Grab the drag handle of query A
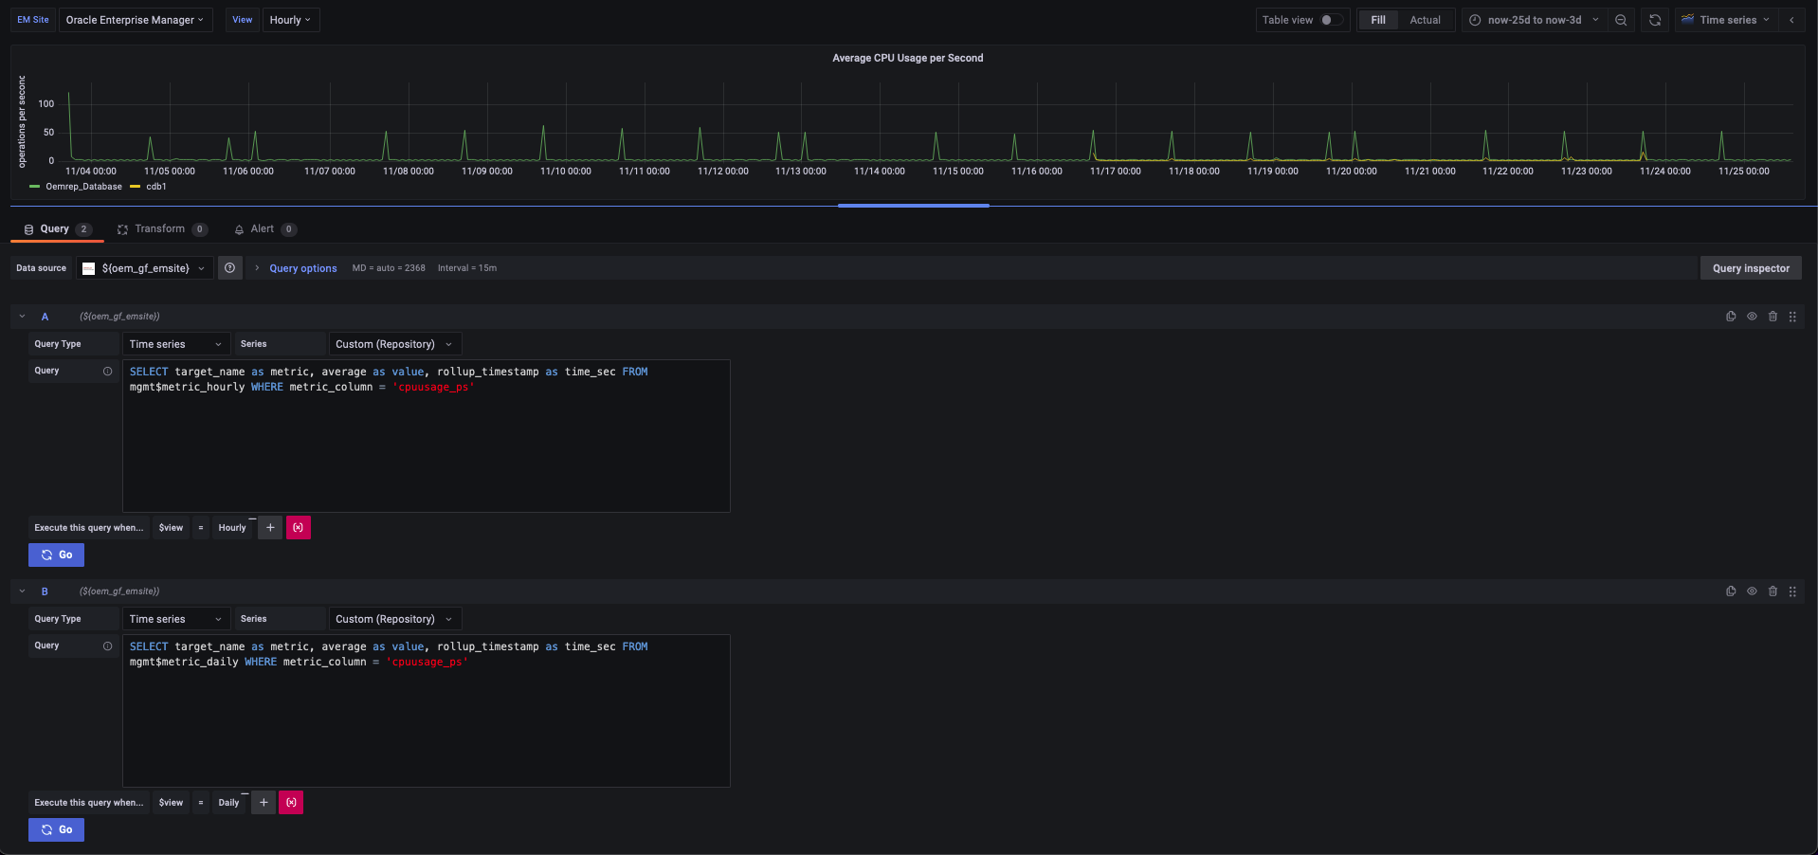 [x=1792, y=317]
